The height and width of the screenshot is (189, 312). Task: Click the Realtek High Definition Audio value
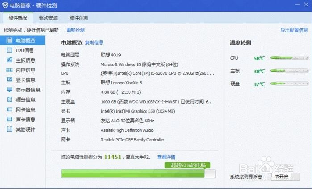click(127, 130)
